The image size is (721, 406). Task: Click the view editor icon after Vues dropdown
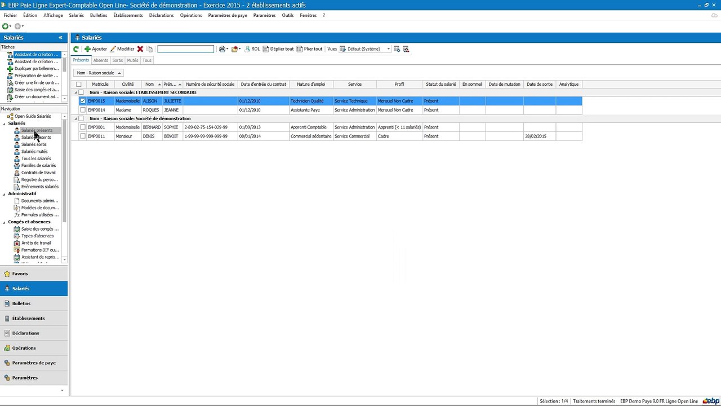(x=397, y=49)
